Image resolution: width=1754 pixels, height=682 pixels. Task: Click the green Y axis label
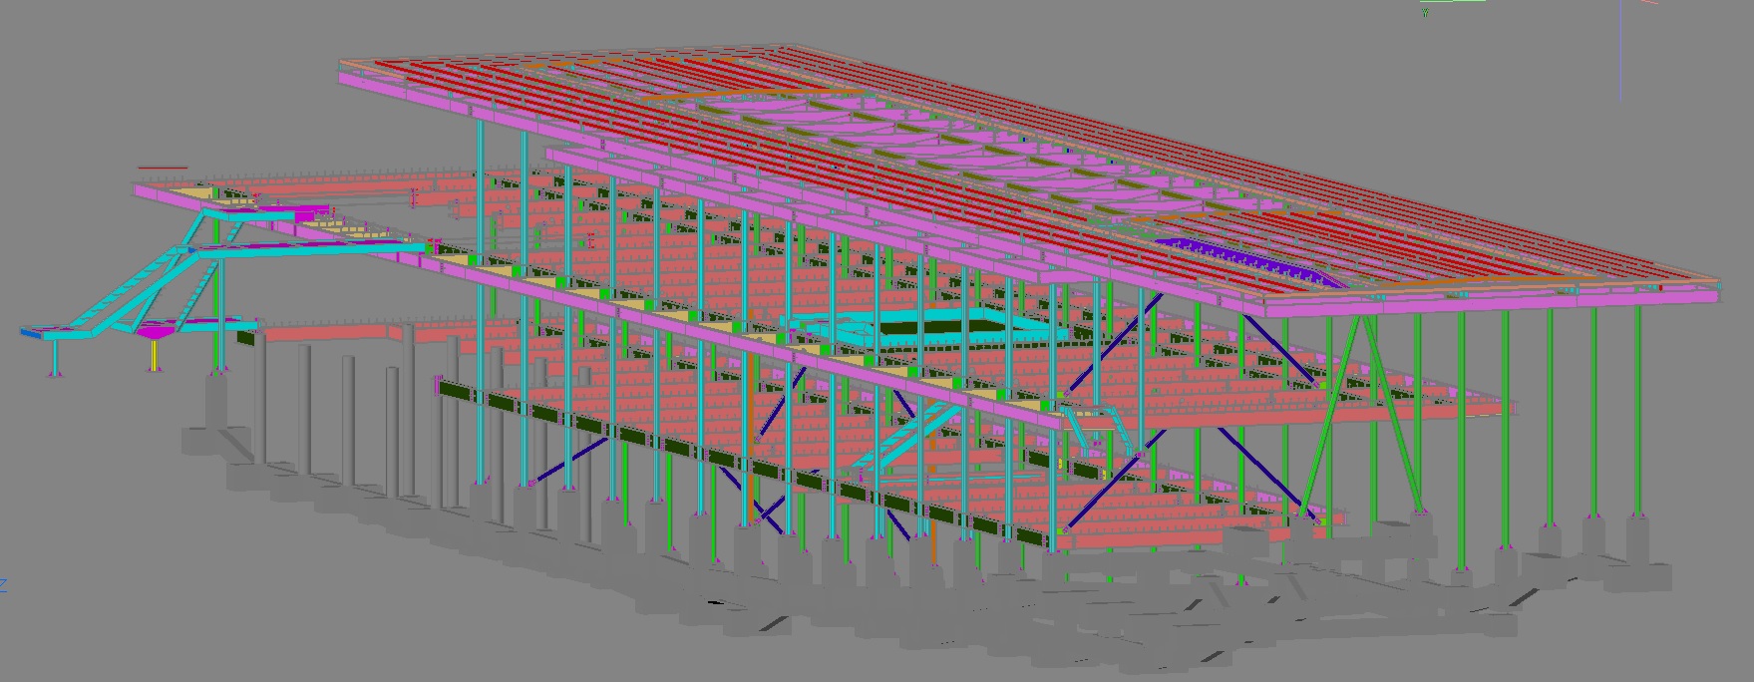[x=1426, y=13]
